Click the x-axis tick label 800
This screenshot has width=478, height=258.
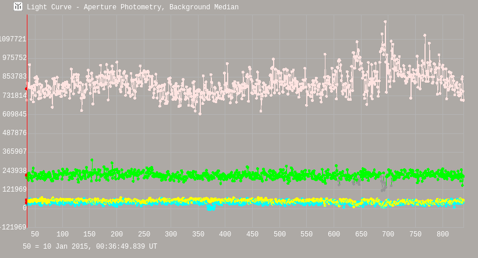click(442, 234)
